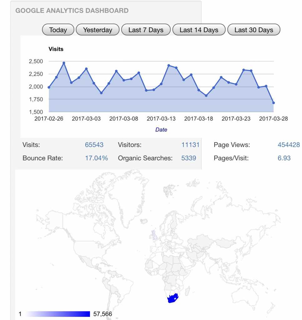Image resolution: width=302 pixels, height=320 pixels.
Task: Click the Page Views value 454428
Action: click(x=289, y=145)
